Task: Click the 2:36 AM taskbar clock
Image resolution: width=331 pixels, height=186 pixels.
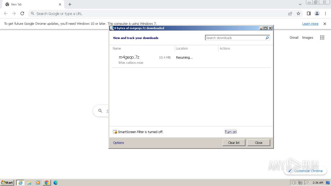Action: point(318,183)
